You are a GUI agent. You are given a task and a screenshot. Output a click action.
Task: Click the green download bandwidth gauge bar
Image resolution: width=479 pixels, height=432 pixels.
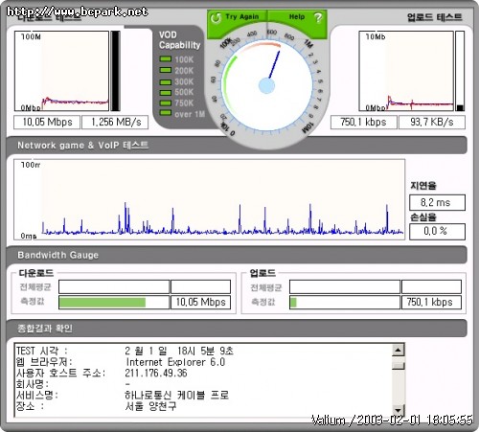[103, 303]
